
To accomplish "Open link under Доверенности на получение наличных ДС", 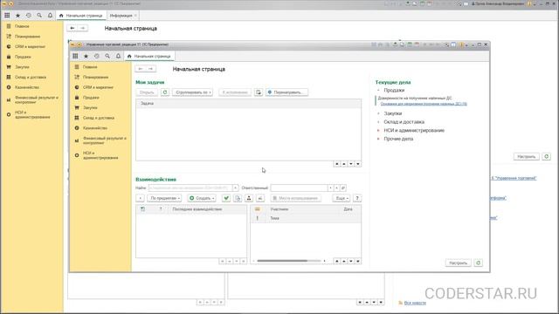I will pyautogui.click(x=424, y=104).
